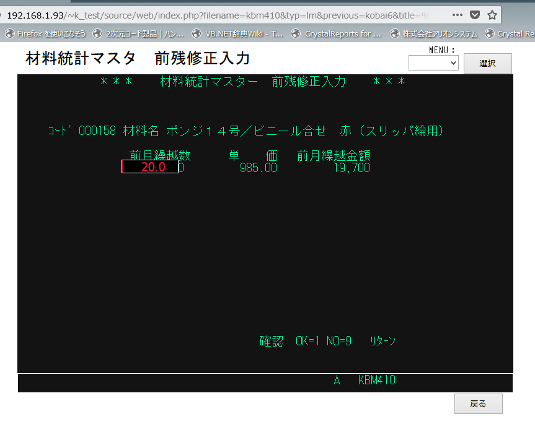Image resolution: width=535 pixels, height=427 pixels.
Task: Open the '2次元コード製品' bookmark
Action: (140, 33)
